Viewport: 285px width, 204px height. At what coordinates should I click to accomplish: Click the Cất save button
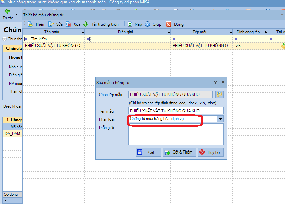(148, 152)
